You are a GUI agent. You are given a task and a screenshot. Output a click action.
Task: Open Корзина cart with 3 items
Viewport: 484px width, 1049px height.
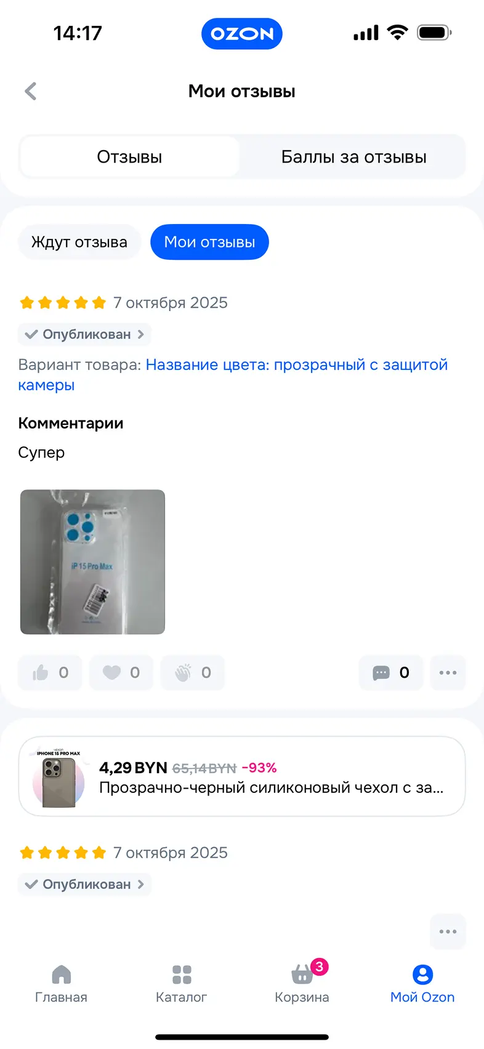tap(302, 982)
